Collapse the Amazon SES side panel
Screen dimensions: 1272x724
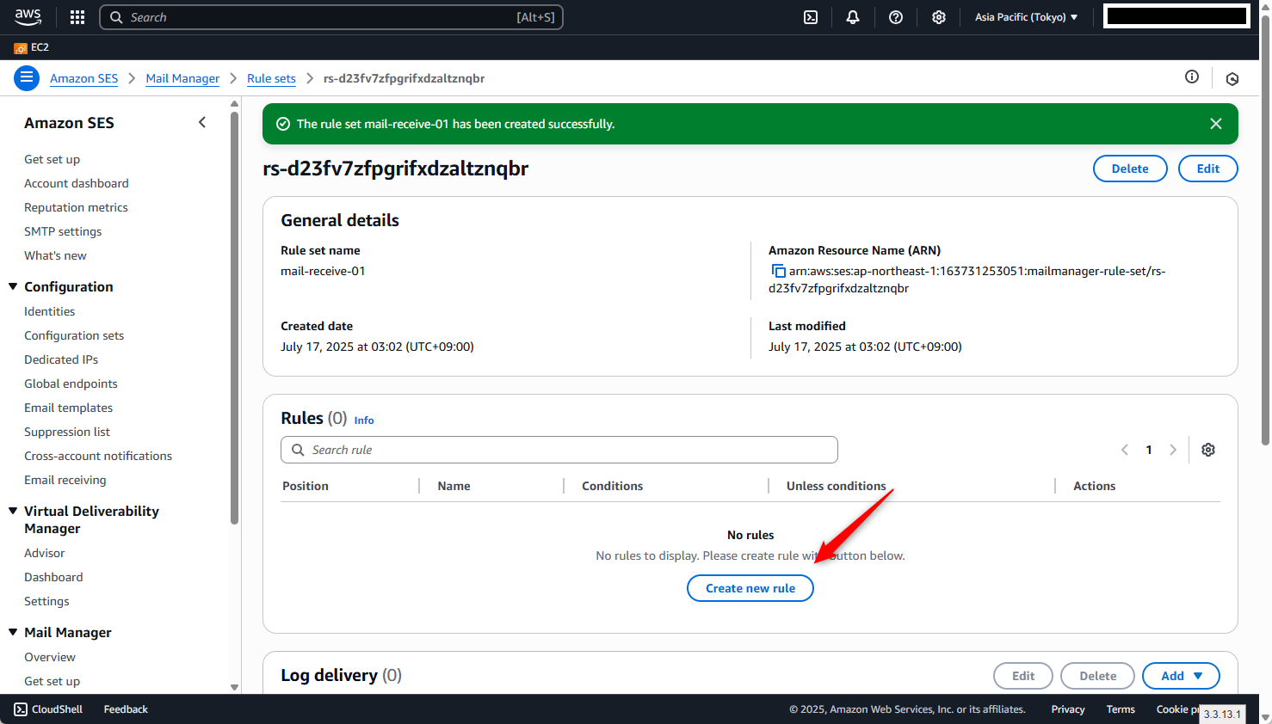[x=202, y=123]
